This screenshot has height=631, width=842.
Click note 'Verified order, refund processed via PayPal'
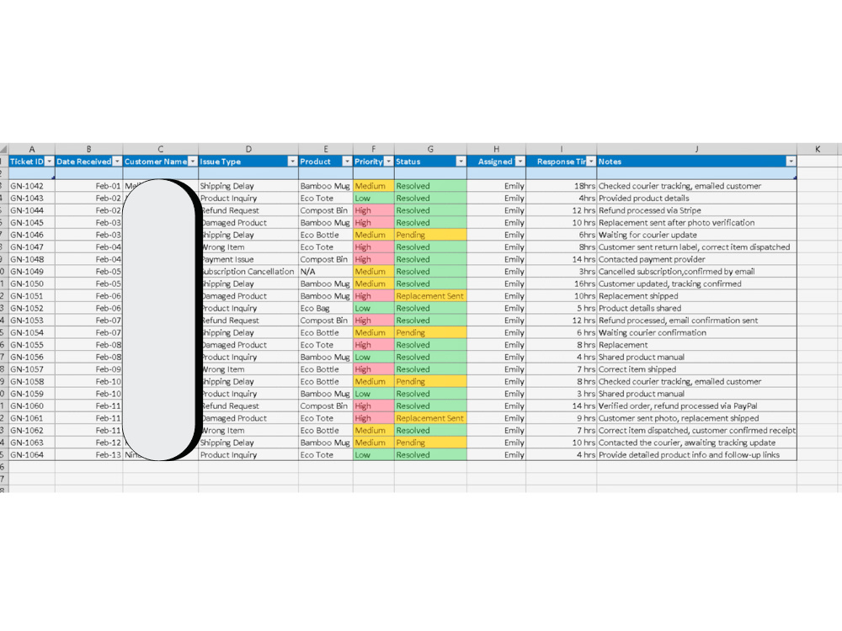coord(678,406)
